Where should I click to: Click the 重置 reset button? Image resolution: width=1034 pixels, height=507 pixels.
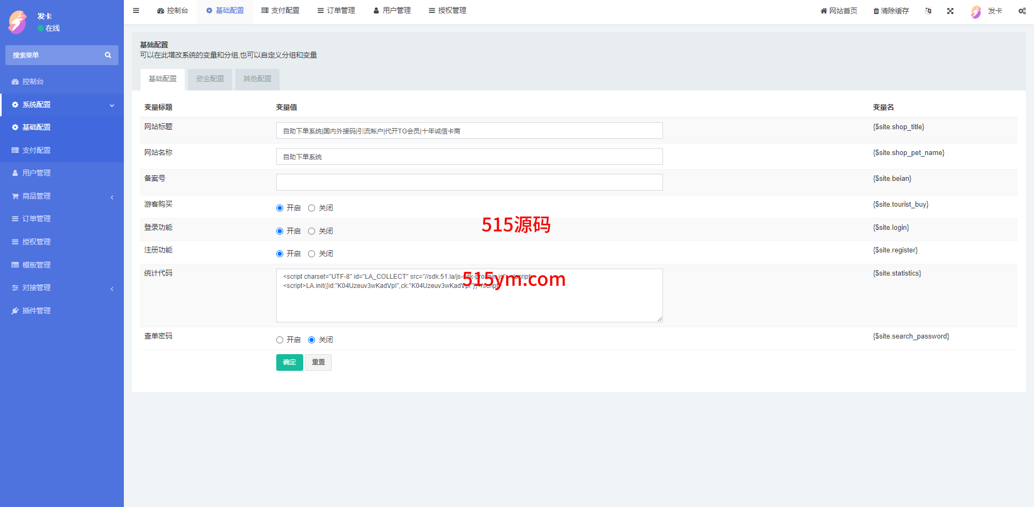(318, 362)
